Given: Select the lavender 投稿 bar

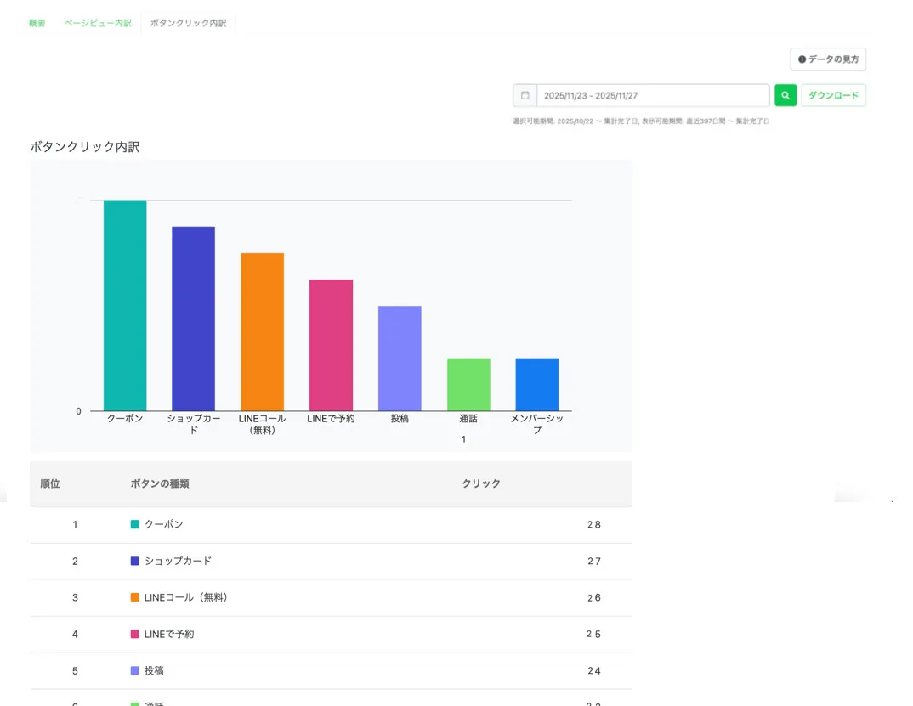Looking at the screenshot, I should click(400, 358).
